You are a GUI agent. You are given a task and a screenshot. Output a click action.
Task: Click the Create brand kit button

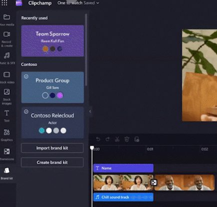52,162
